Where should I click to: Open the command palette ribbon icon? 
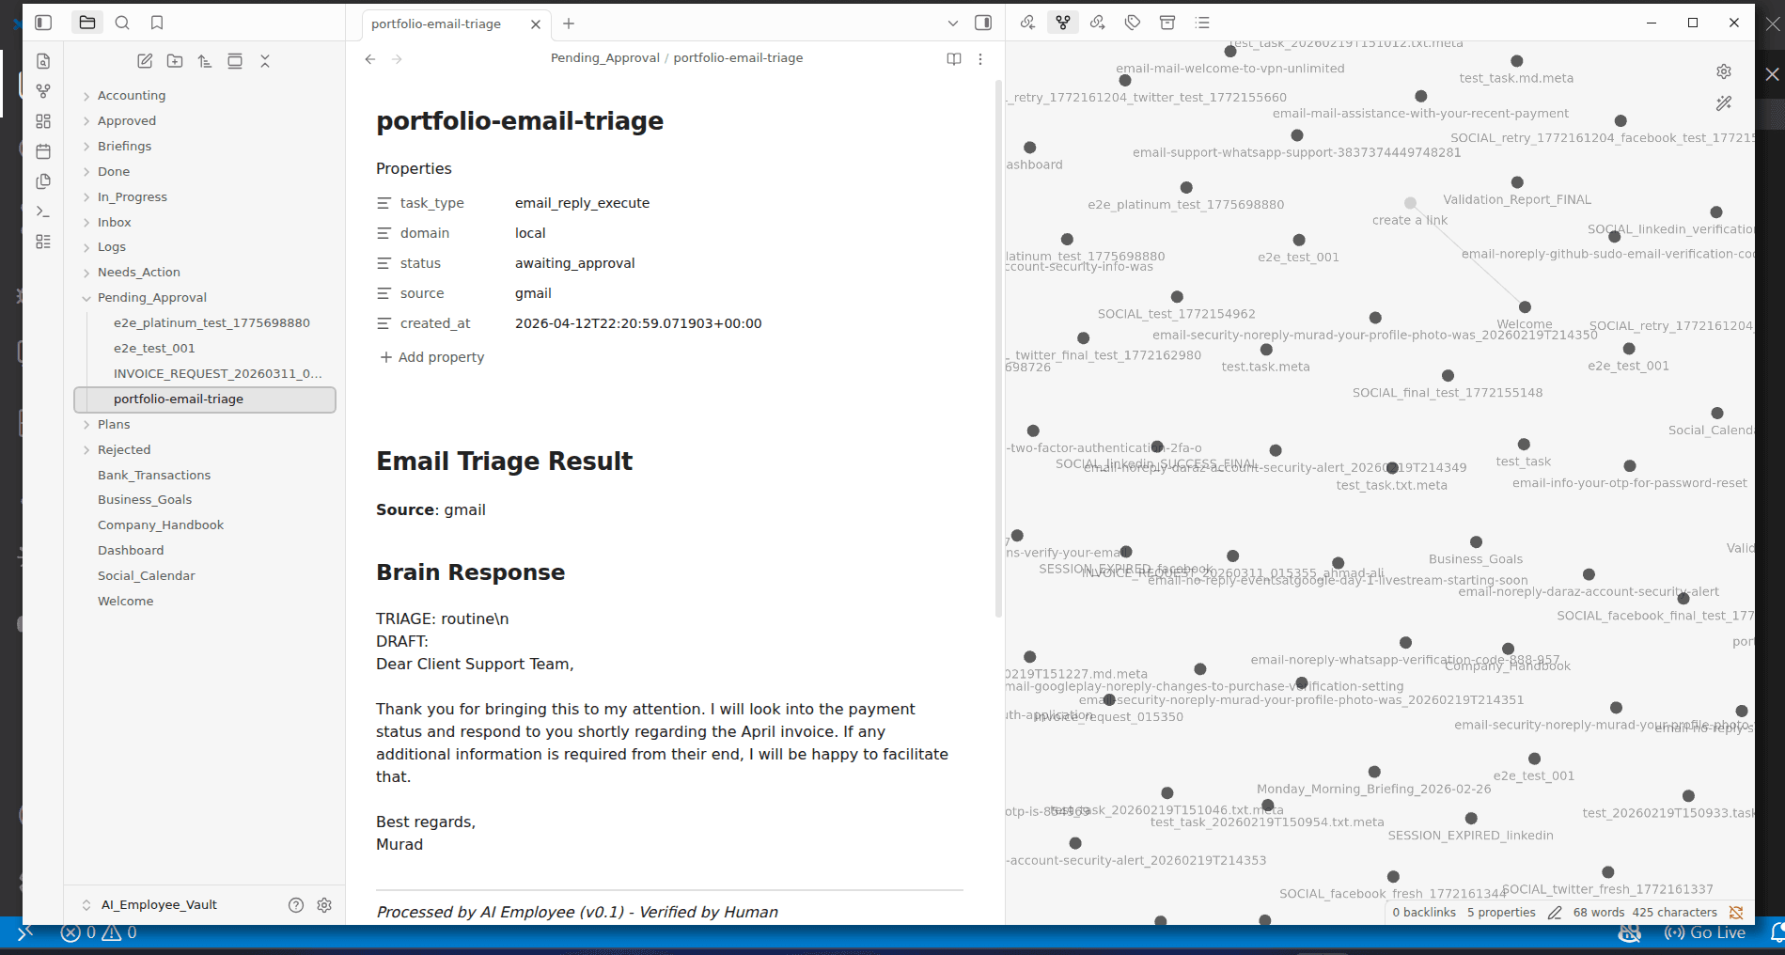click(x=43, y=211)
